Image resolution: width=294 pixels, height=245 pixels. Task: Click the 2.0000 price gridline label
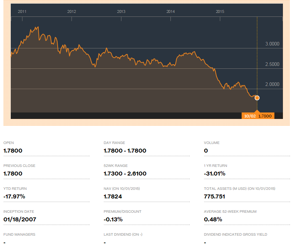(x=272, y=85)
